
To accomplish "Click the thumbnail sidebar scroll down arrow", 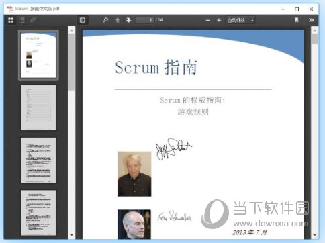I will click(71, 235).
